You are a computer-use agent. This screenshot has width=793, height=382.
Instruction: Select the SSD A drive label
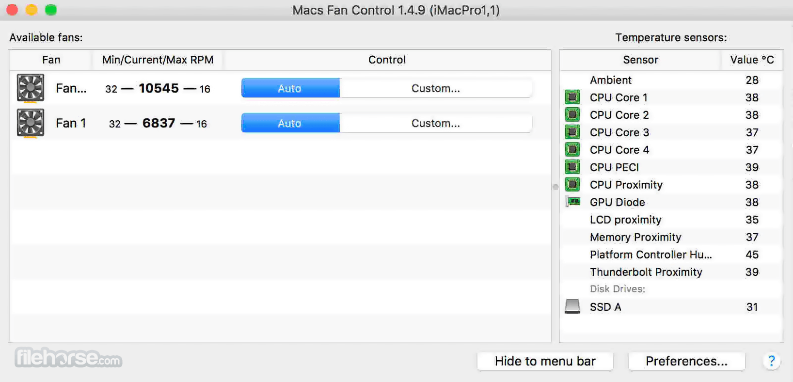[x=605, y=307]
